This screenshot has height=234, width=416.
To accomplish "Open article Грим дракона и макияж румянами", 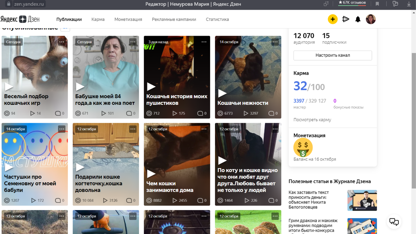I will [313, 226].
